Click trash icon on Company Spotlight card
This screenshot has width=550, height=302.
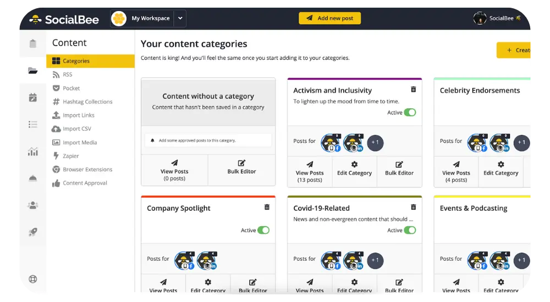267,207
